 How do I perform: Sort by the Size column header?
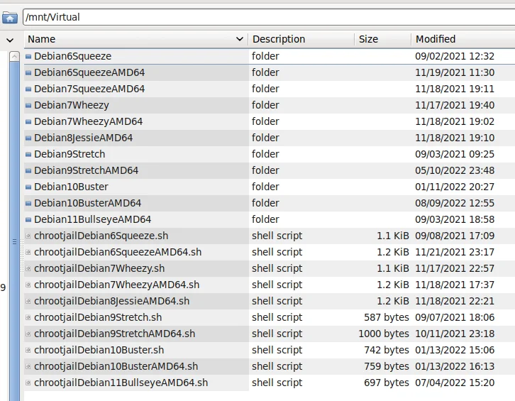click(x=382, y=39)
